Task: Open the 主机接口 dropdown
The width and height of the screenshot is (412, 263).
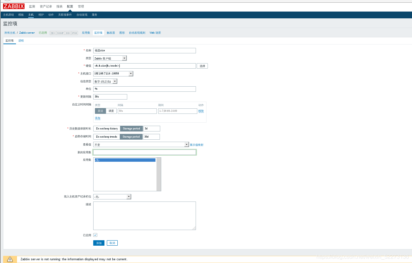Action: pyautogui.click(x=113, y=73)
